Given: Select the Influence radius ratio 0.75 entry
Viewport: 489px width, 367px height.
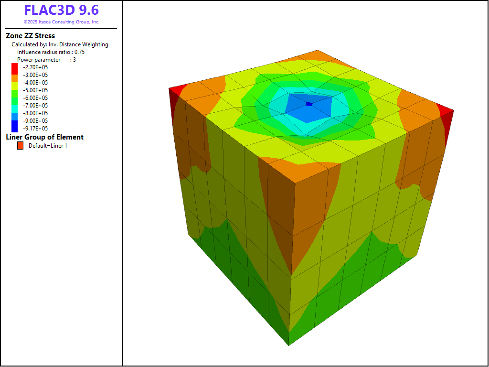Looking at the screenshot, I should 51,52.
